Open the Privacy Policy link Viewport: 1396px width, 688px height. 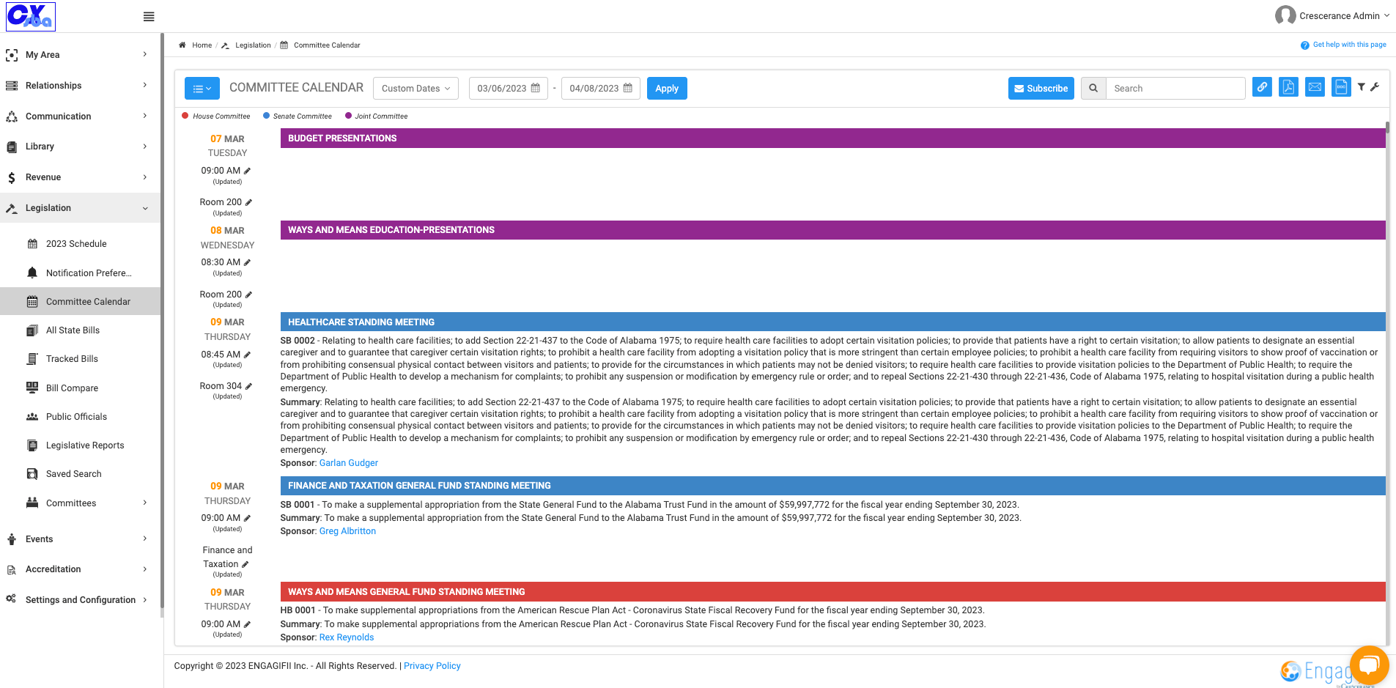(x=432, y=666)
